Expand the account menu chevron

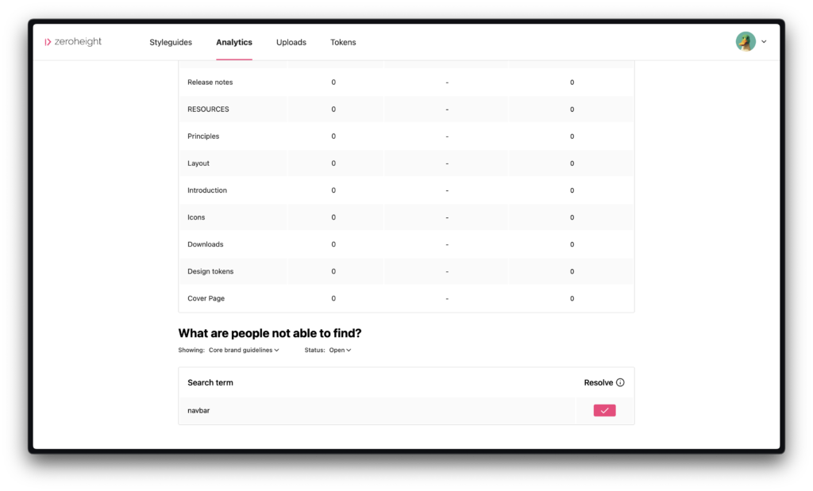(764, 42)
